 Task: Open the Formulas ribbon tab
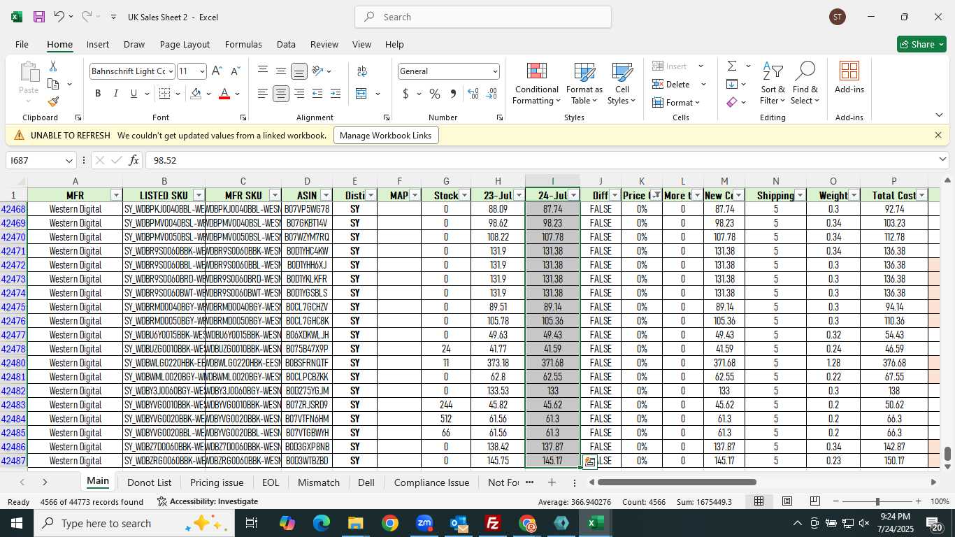point(243,44)
